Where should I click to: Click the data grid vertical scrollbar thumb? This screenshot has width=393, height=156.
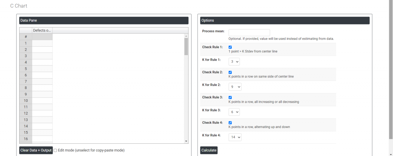pos(186,47)
